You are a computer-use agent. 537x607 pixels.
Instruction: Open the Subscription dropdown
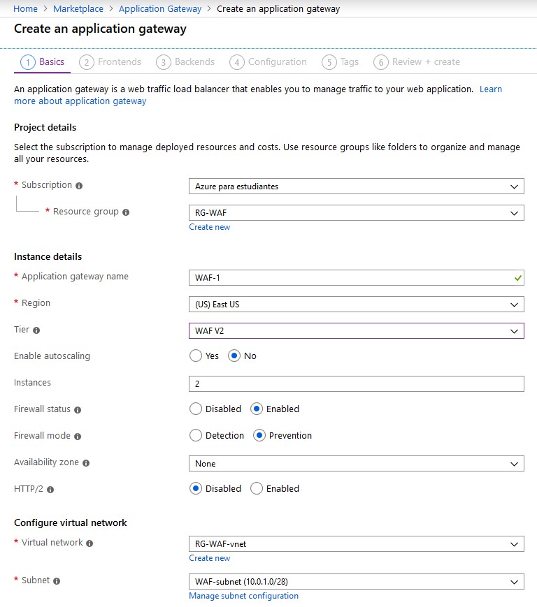[356, 187]
